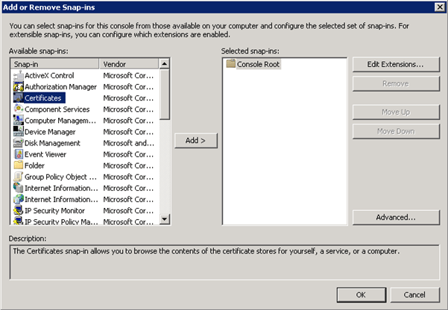
Task: Click the Remove button
Action: click(x=396, y=83)
